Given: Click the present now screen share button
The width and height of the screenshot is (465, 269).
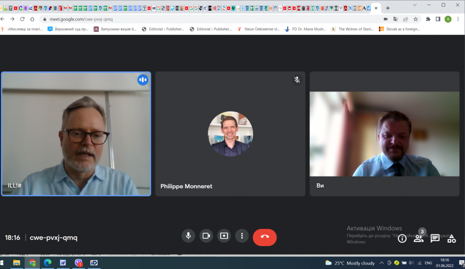Looking at the screenshot, I should point(224,236).
